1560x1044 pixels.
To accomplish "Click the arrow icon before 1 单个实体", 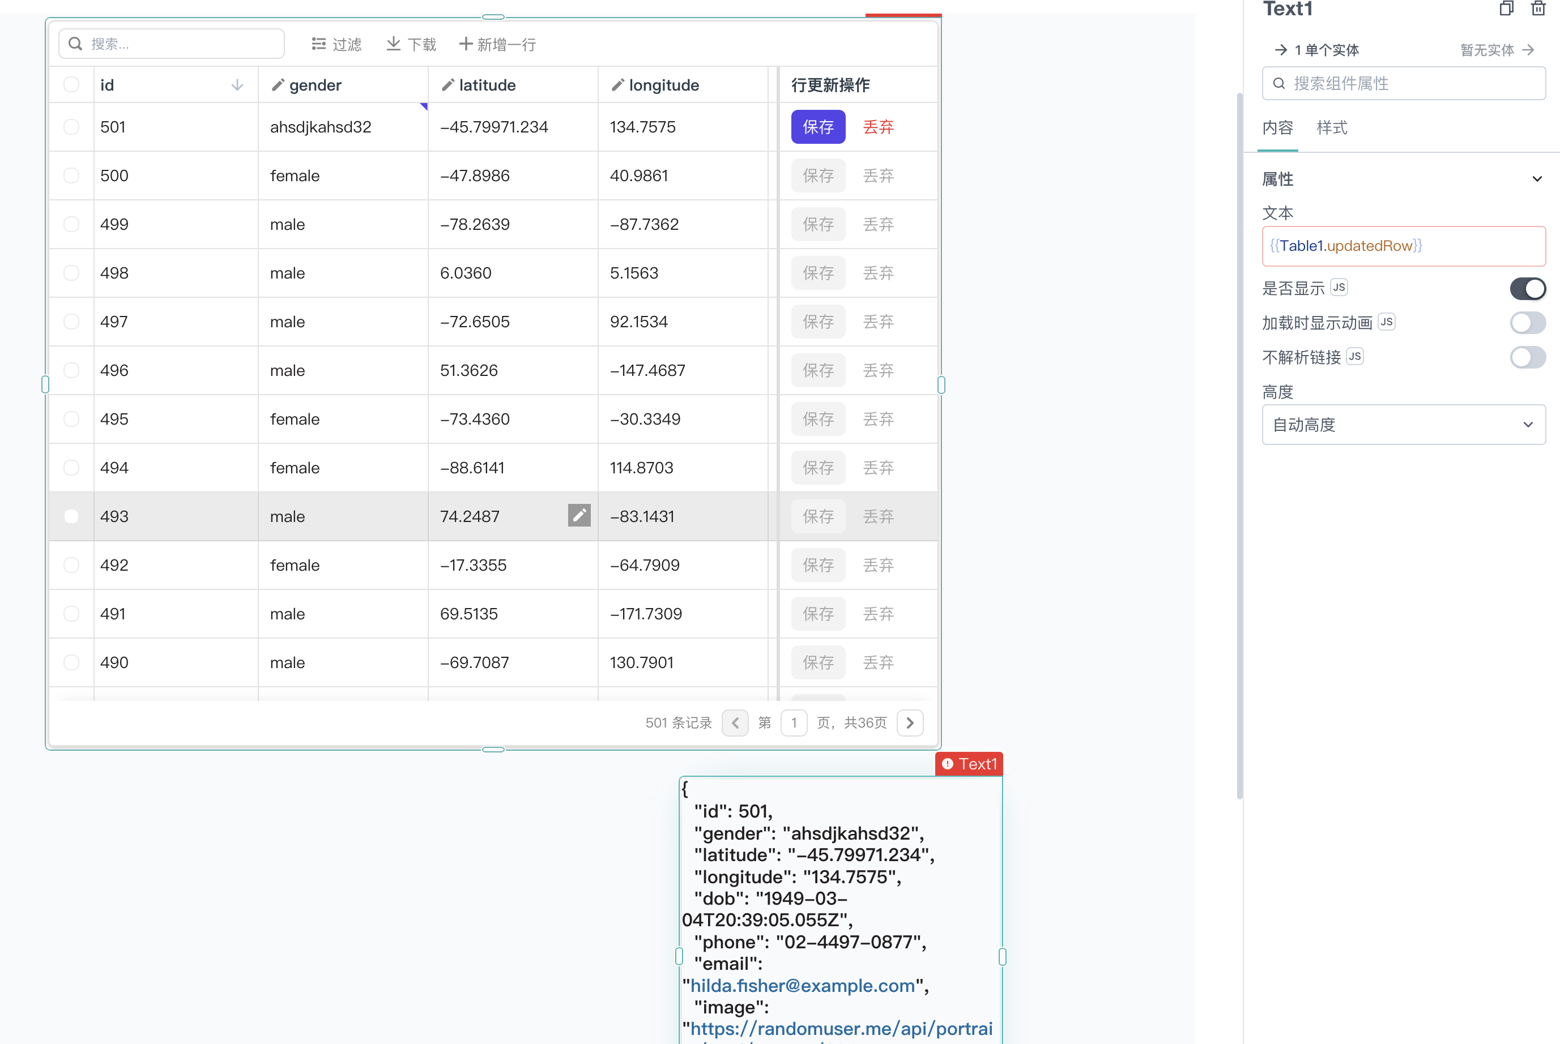I will pyautogui.click(x=1280, y=50).
